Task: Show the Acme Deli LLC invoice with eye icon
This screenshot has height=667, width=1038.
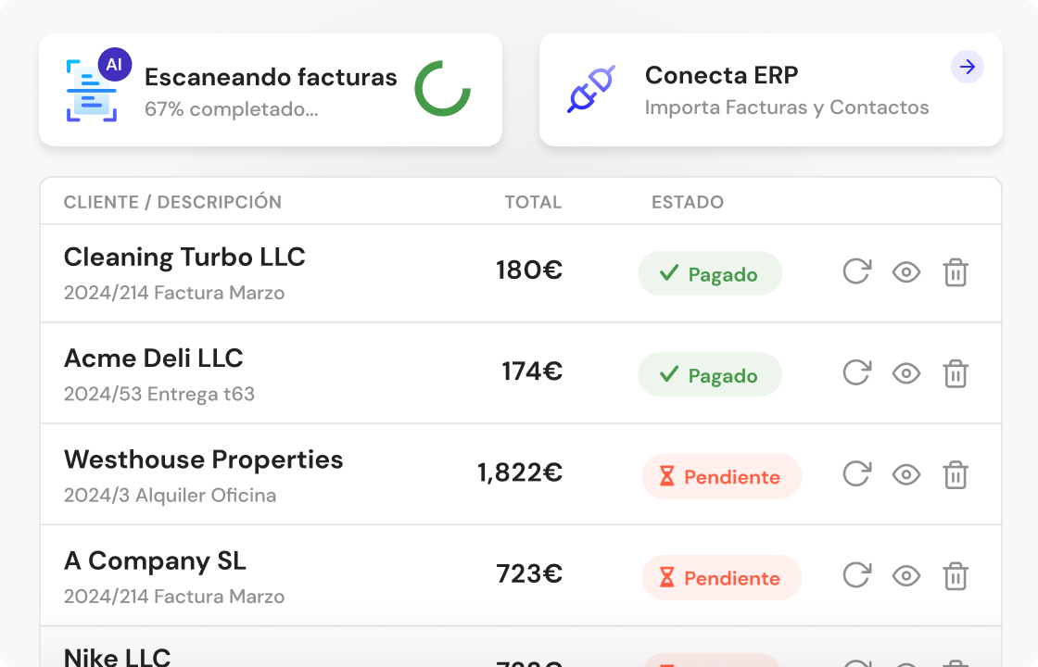Action: (x=905, y=373)
